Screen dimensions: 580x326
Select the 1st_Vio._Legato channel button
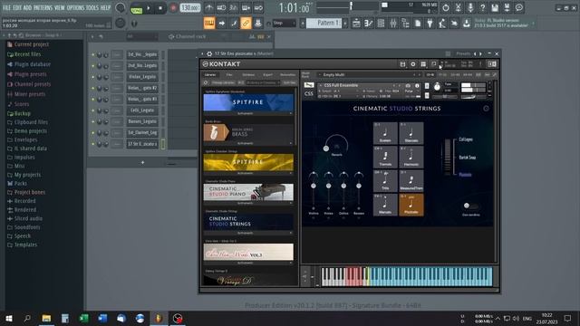(x=142, y=54)
